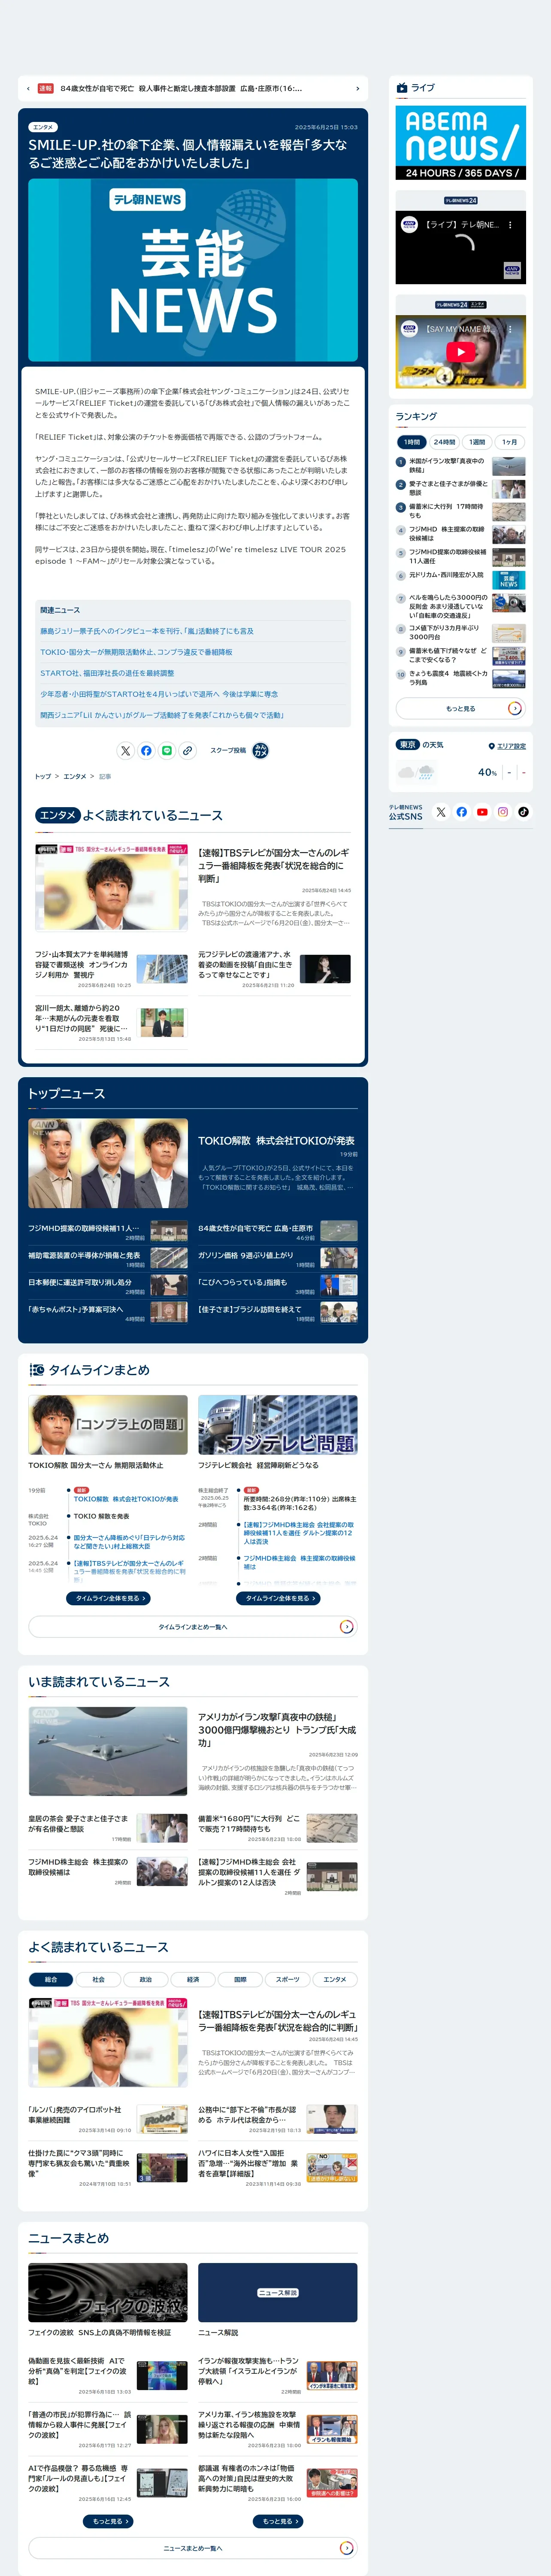Open ガソリン価格 9週ぶり値上がり headline
The image size is (551, 2576).
(x=246, y=1255)
